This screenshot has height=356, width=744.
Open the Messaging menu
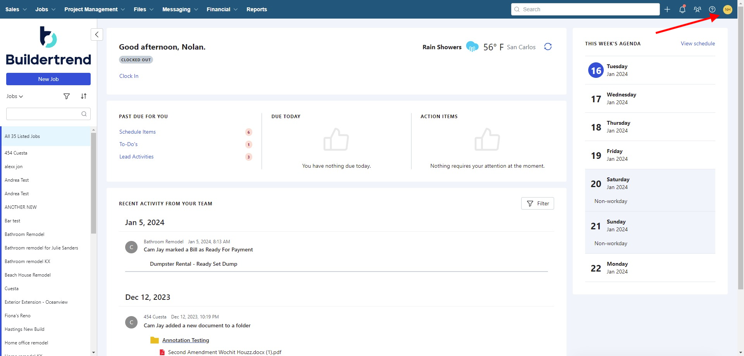(180, 9)
